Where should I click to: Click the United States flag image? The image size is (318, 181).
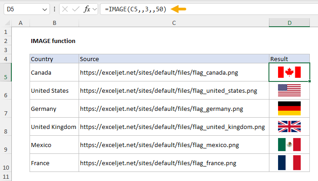[x=289, y=90]
